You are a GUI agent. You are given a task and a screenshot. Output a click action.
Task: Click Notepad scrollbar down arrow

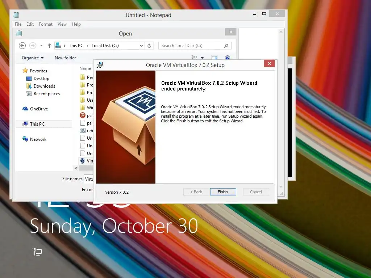pyautogui.click(x=281, y=186)
